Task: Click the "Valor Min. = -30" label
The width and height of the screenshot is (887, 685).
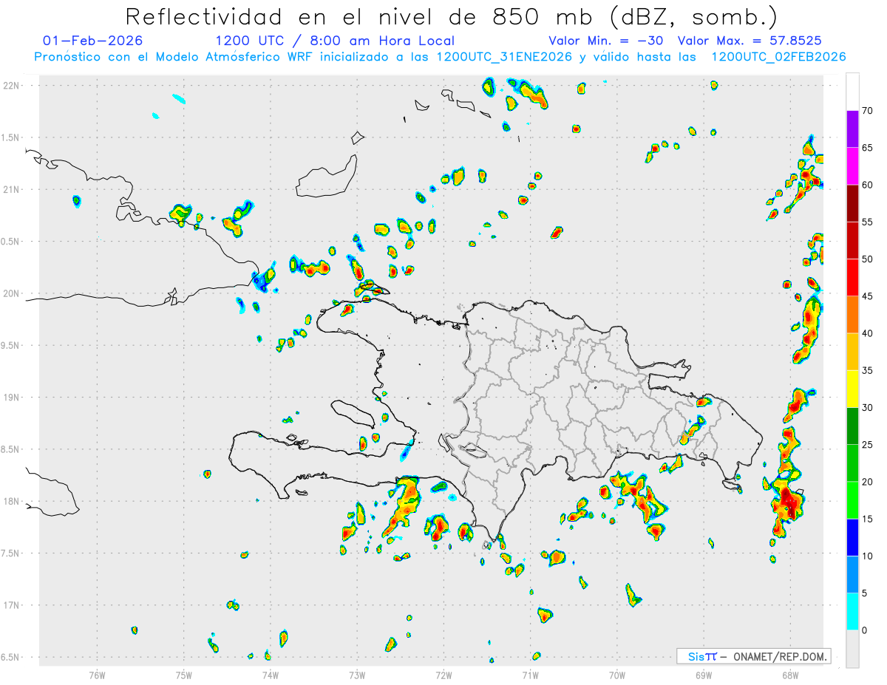Action: click(x=608, y=41)
